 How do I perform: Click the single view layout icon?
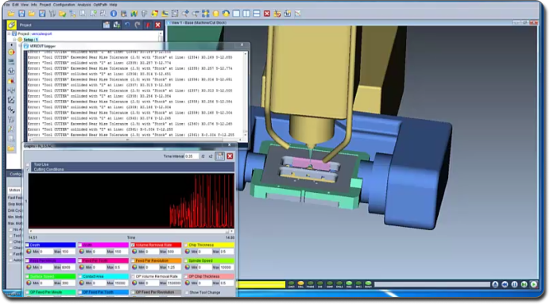(x=236, y=13)
